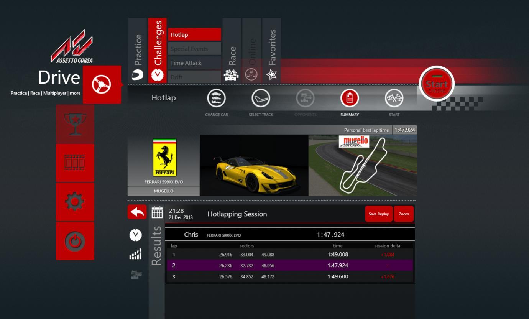Click the Save Replay button
This screenshot has height=319, width=529.
pos(379,214)
